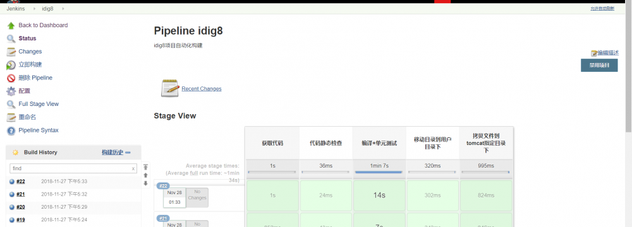Screen dimensions: 632x227
Task: Click the blue status ball for build #22
Action: click(12, 182)
